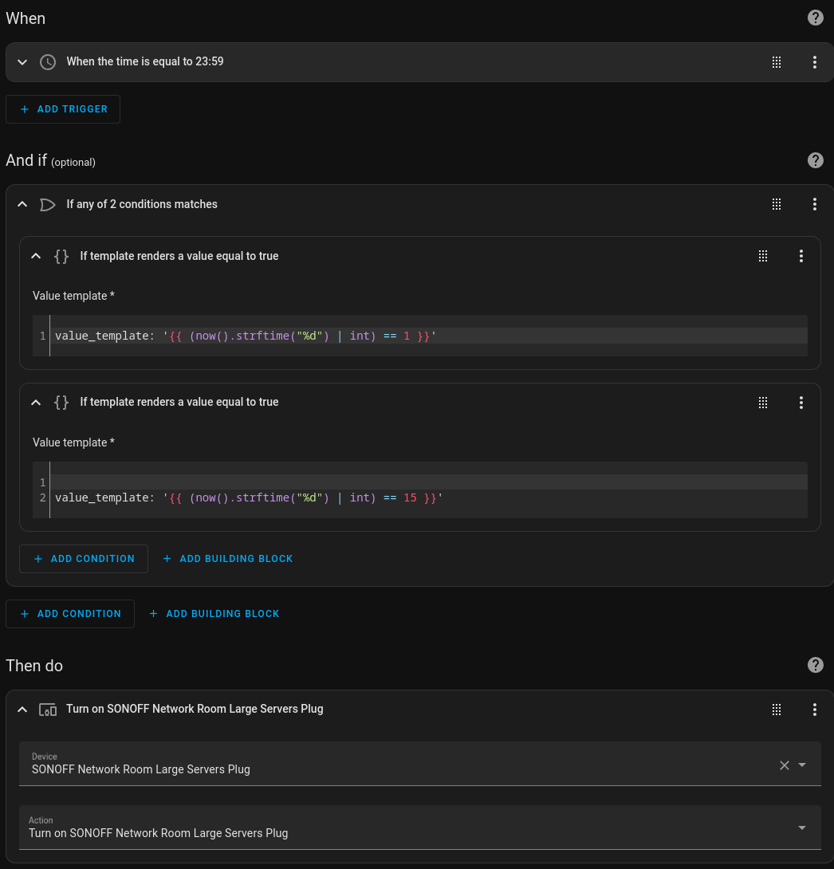This screenshot has width=834, height=869.
Task: Click drag handle of the second template condition
Action: (x=763, y=403)
